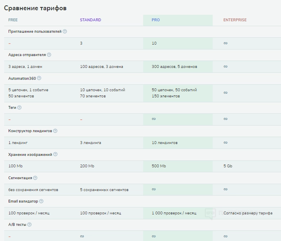Open help icon next to Приглашение пользователей
The width and height of the screenshot is (281, 241).
tap(65, 32)
